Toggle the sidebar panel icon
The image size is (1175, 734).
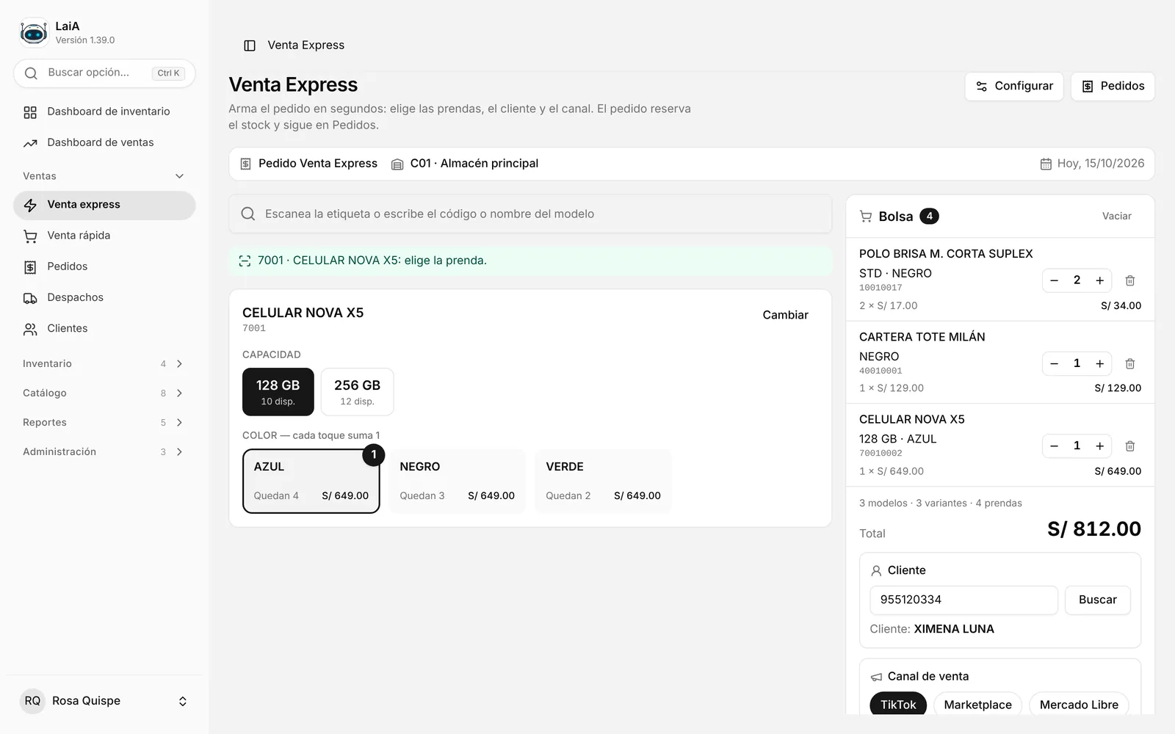click(250, 46)
